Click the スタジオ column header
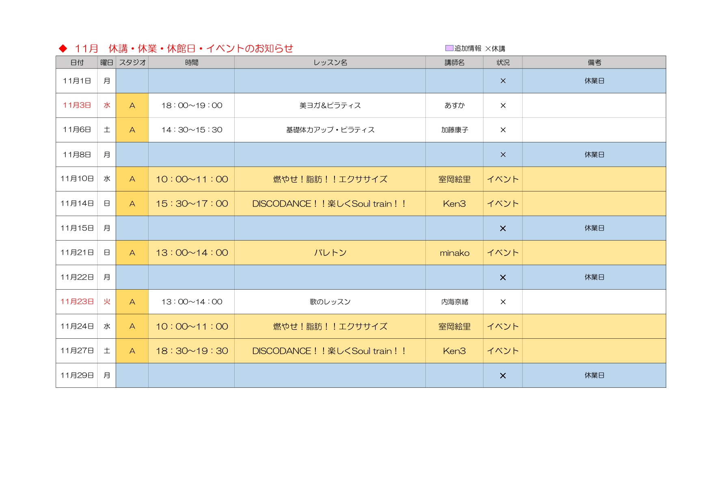Screen dimensions: 712x503 (132, 62)
